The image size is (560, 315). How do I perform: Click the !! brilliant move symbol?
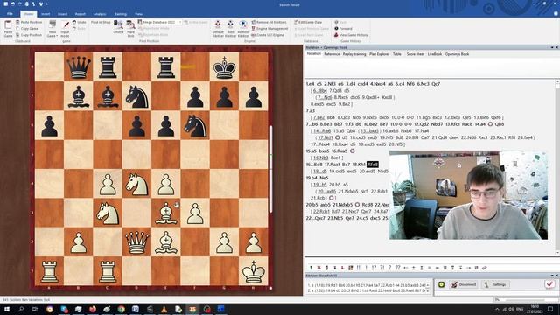(x=358, y=268)
